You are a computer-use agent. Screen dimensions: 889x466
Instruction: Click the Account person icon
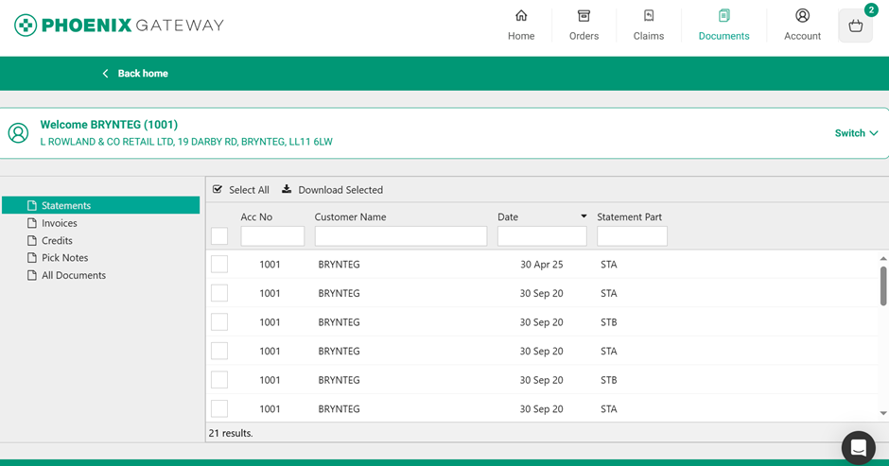(x=802, y=16)
